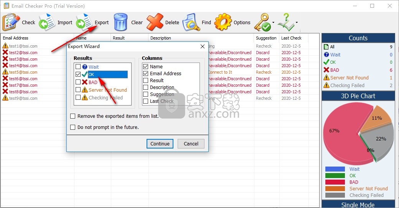Screen dimensions: 399x208
Task: Click the Clear trash bin icon
Action: (120, 22)
